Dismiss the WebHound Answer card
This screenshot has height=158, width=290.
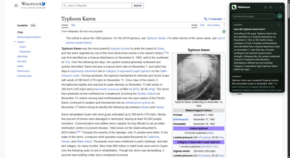pyautogui.click(x=278, y=24)
